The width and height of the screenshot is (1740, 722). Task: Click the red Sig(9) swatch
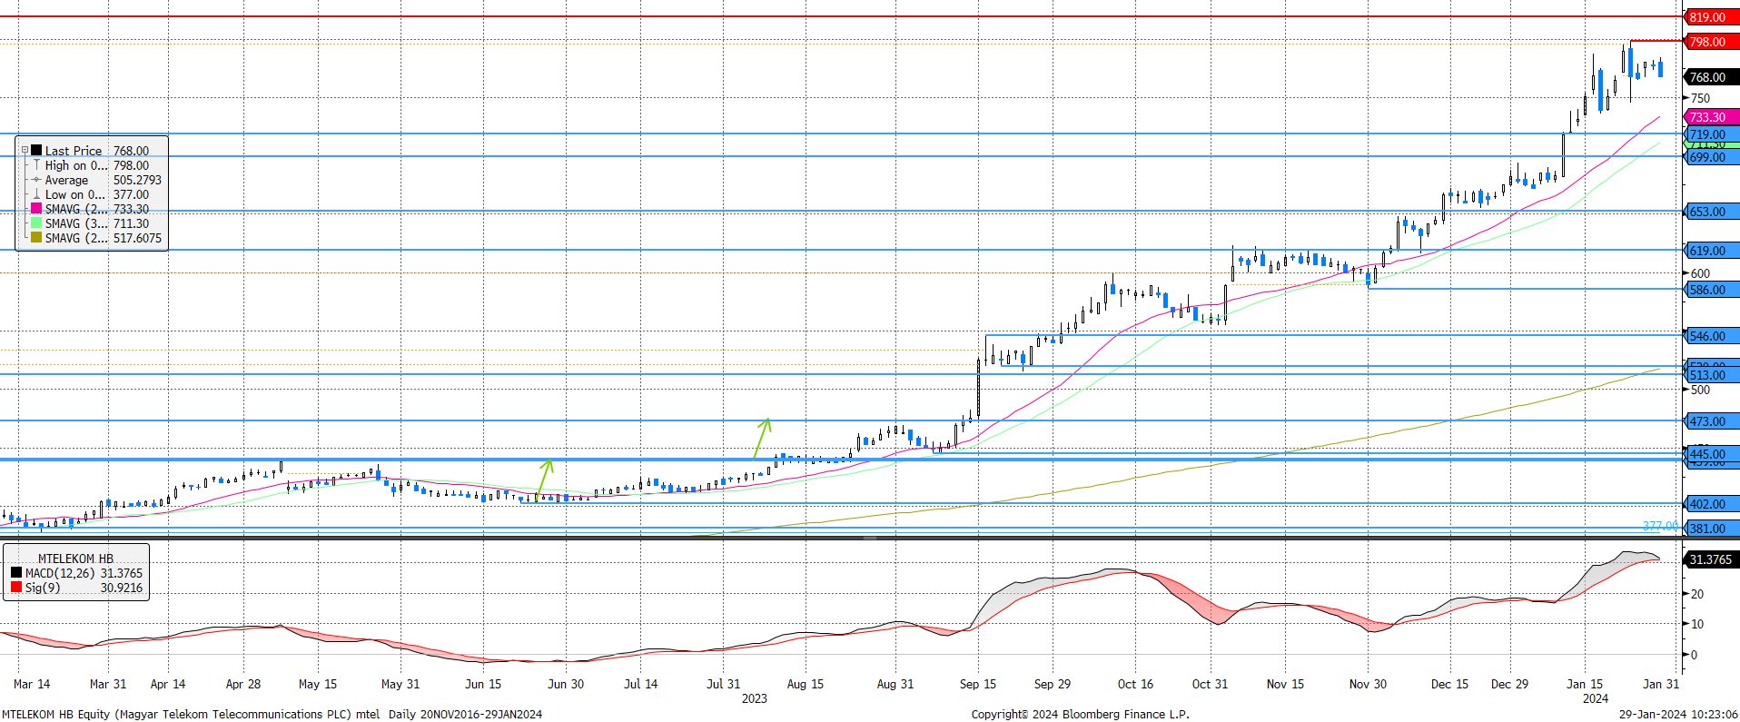click(x=16, y=588)
